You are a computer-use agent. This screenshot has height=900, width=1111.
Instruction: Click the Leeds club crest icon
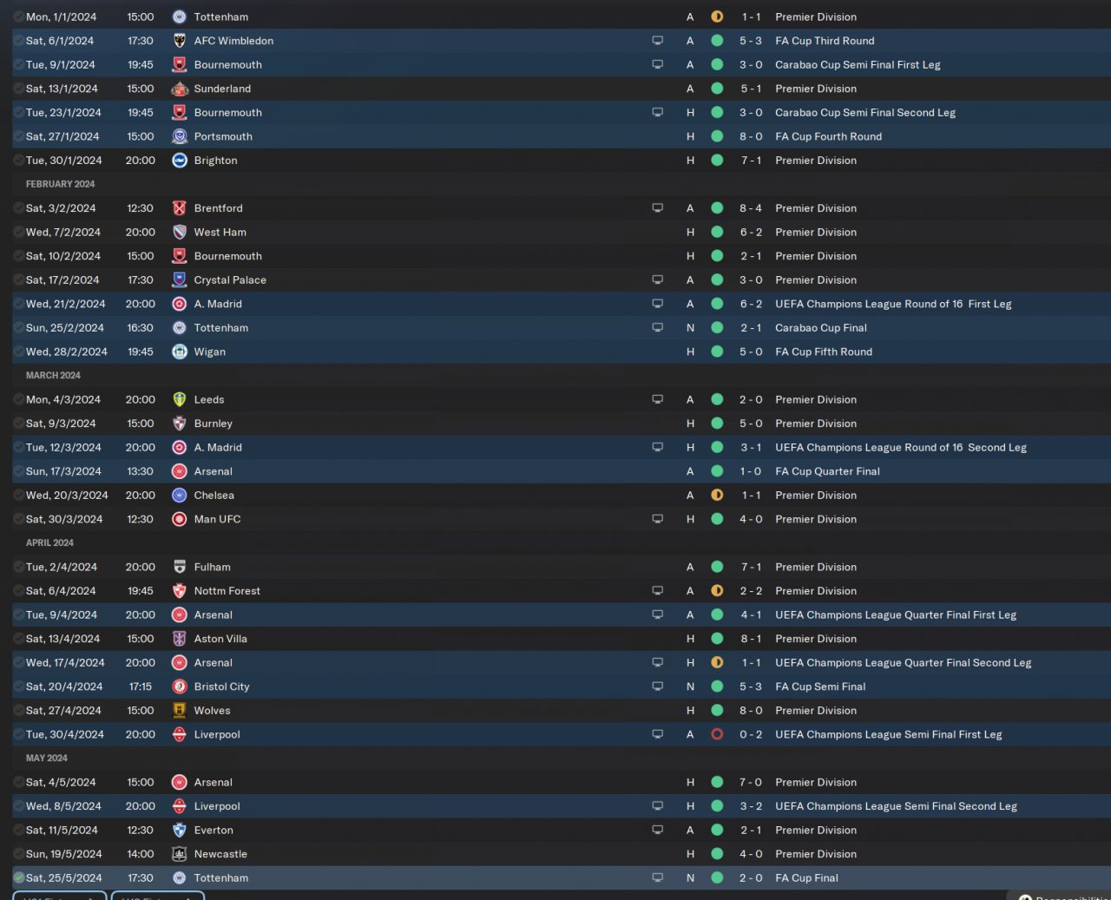pos(180,399)
